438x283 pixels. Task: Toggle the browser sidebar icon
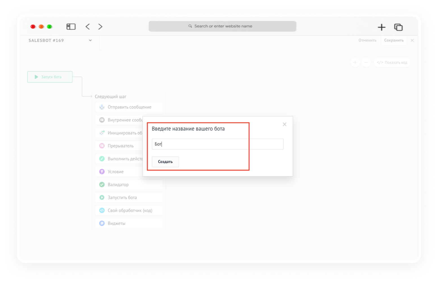click(71, 26)
